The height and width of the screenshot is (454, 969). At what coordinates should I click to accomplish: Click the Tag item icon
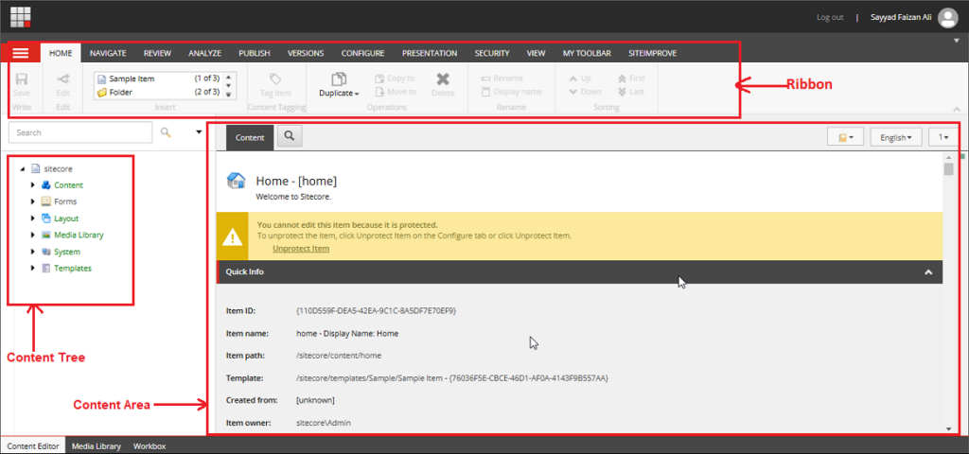coord(274,79)
